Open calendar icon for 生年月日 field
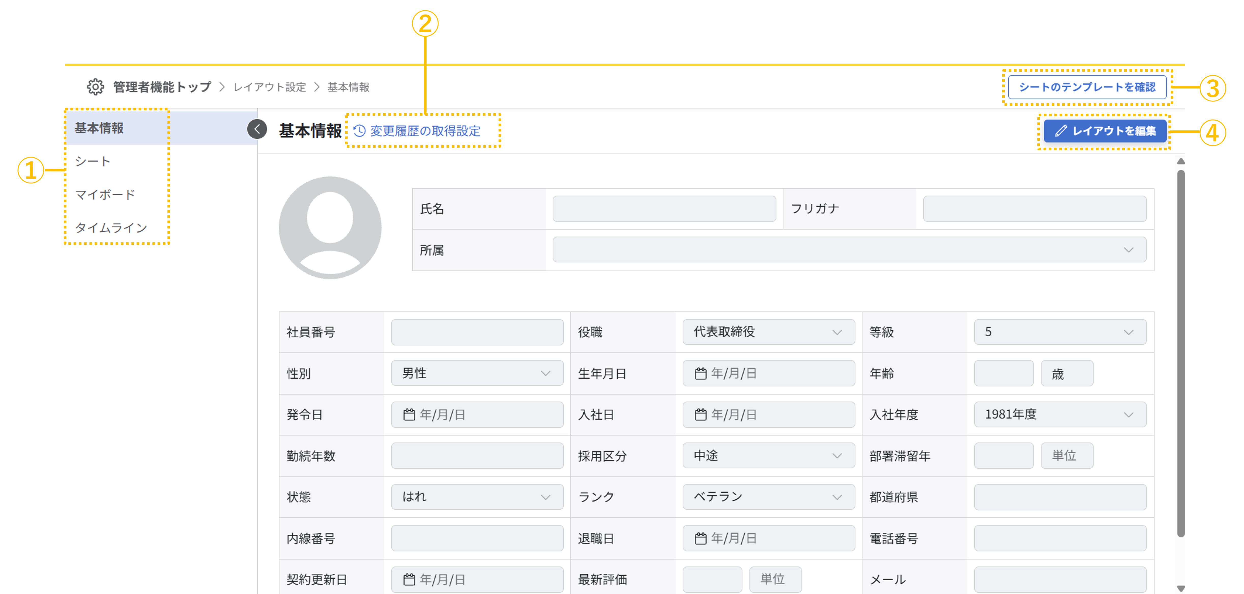The image size is (1244, 594). coord(700,373)
